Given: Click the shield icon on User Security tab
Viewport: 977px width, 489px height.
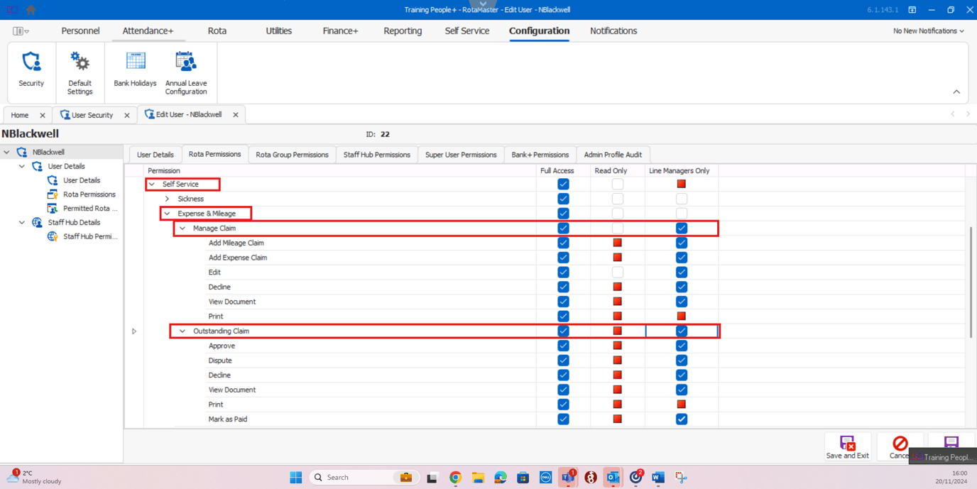Looking at the screenshot, I should point(65,115).
